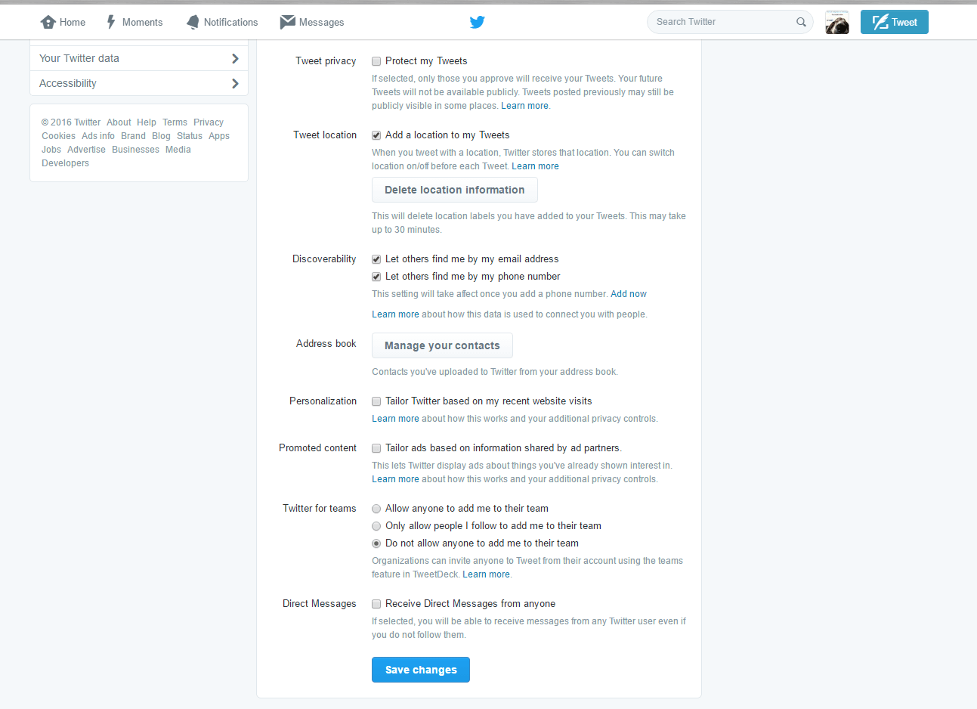Screen dimensions: 977x709
Task: Click the search magnifier icon
Action: tap(801, 22)
